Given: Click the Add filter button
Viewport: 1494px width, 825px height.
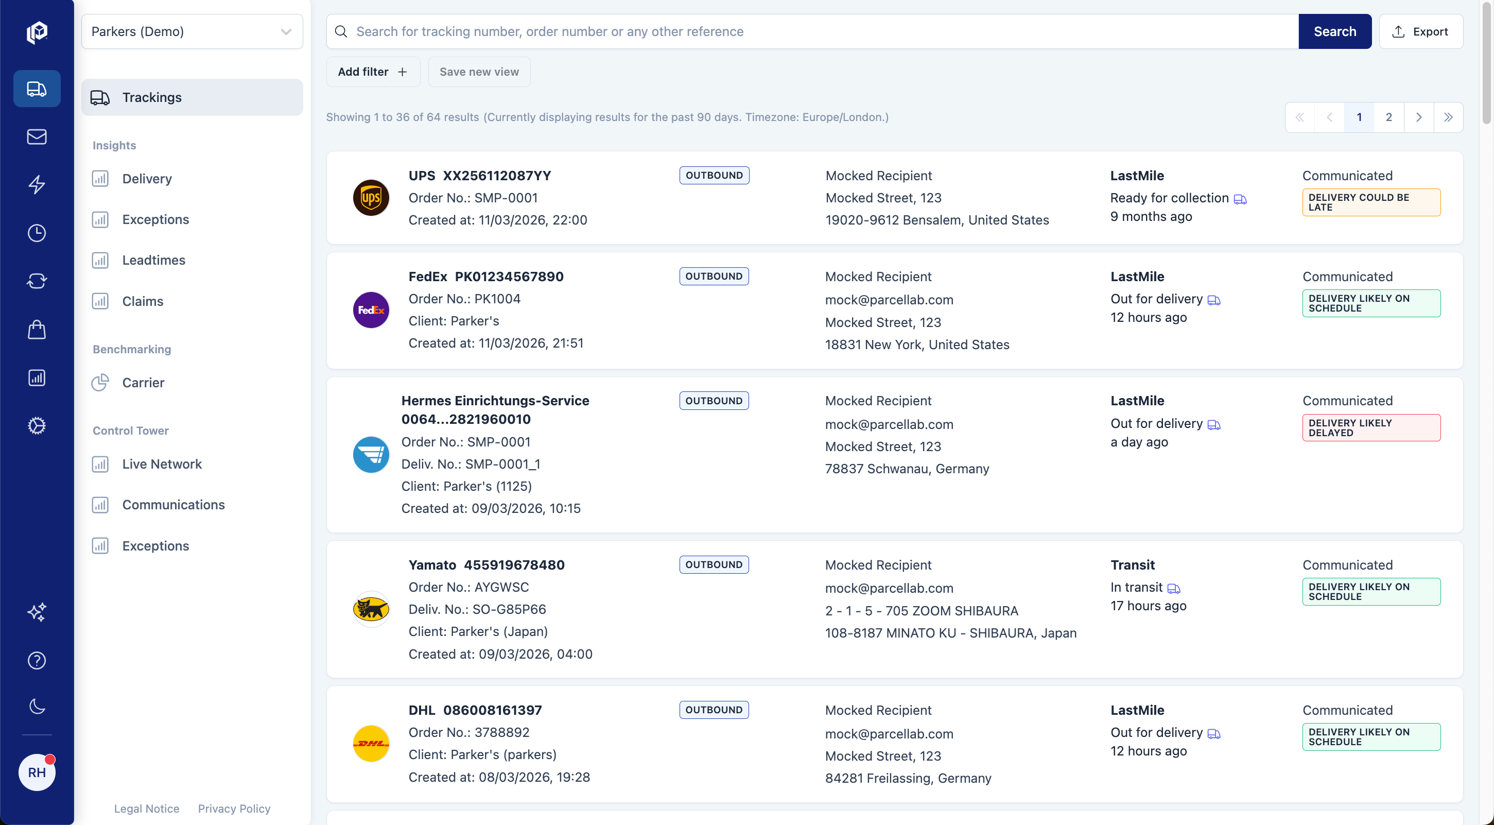Looking at the screenshot, I should 373,72.
